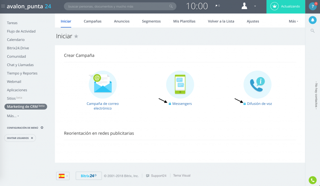Screen dimensions: 320x186
Task: Open the notifications bell icon
Action: tap(312, 20)
